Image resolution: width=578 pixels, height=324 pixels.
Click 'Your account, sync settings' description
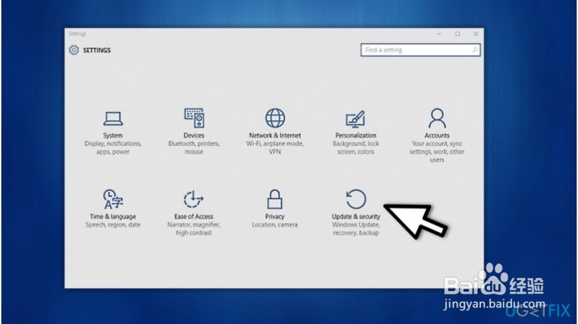(437, 152)
